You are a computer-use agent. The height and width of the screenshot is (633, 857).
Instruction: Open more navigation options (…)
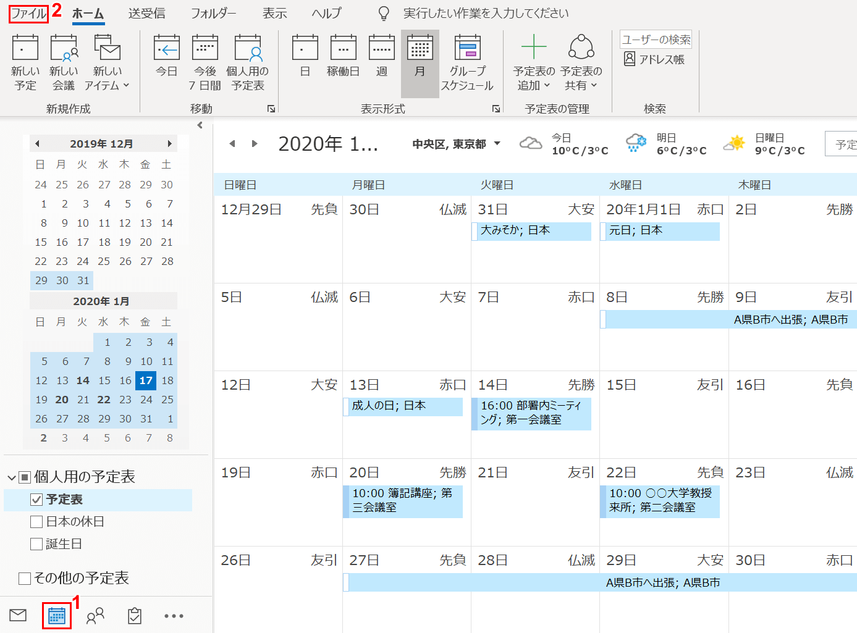174,616
